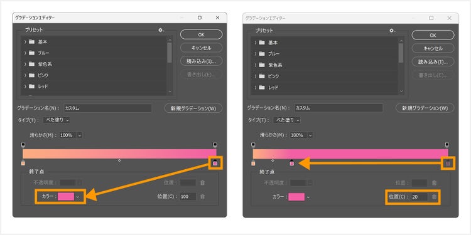This screenshot has width=471, height=235.
Task: Click midpoint diamond in left dialog gradient
Action: [119, 160]
